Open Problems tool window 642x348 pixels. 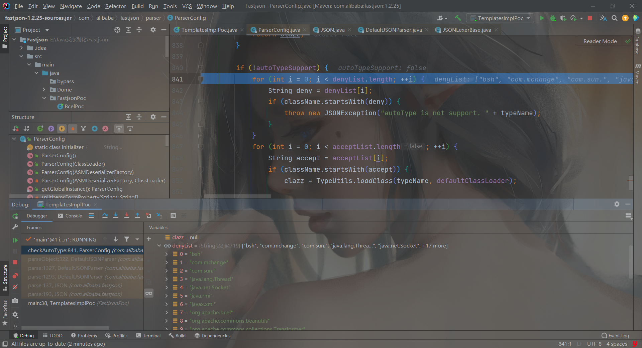pos(84,336)
